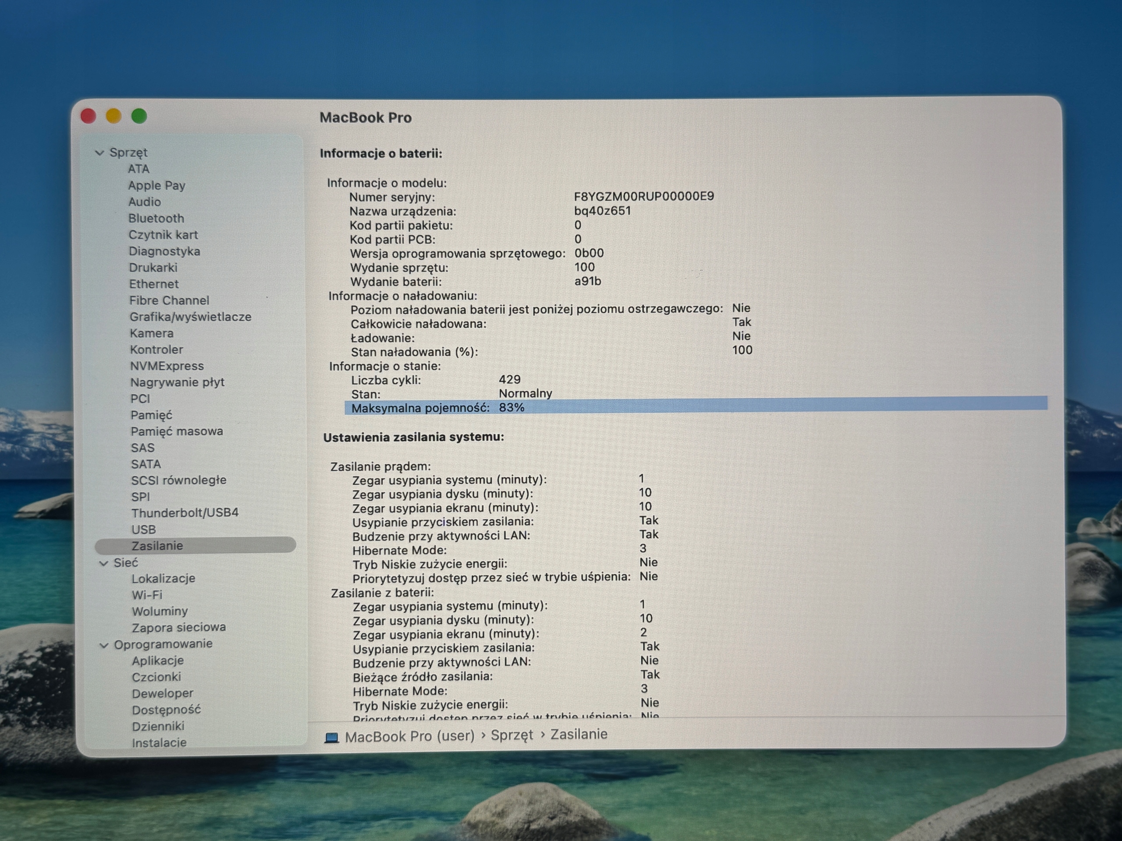The height and width of the screenshot is (841, 1122).
Task: Zoom the window with the green button
Action: 139,116
